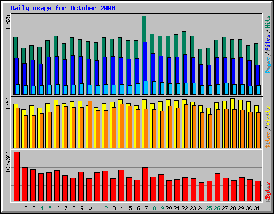This screenshot has width=274, height=214.
Task: Click the dark blue files bar for day 17
Action: coord(145,62)
